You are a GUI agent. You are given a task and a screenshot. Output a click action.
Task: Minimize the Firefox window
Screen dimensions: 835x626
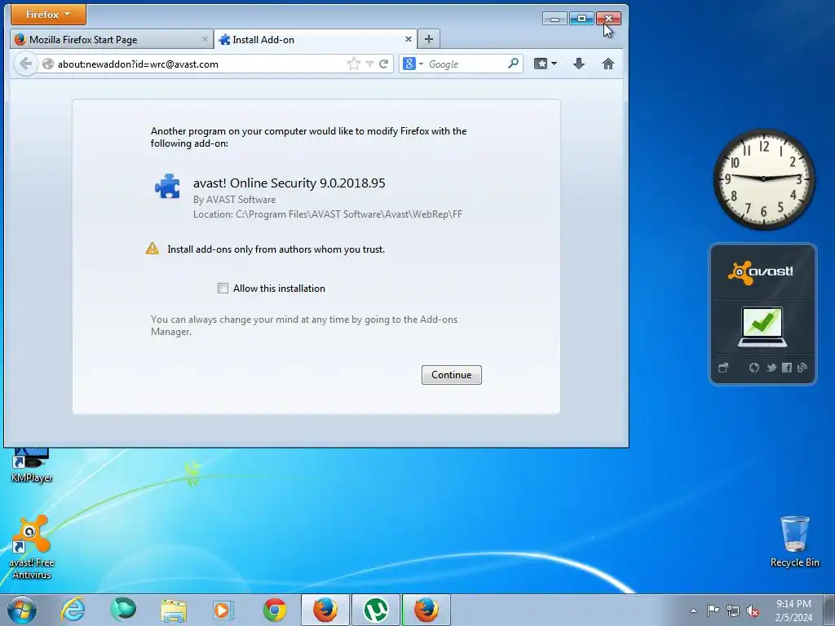point(554,19)
